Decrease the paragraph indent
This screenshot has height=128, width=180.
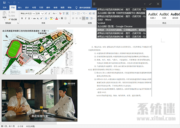(90, 13)
